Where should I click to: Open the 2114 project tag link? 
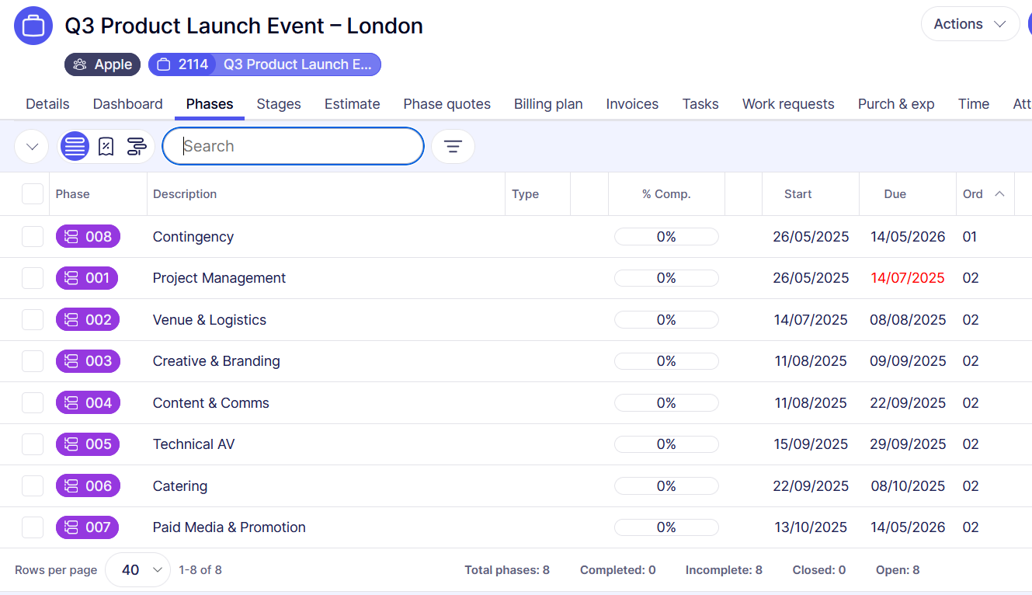tap(265, 64)
